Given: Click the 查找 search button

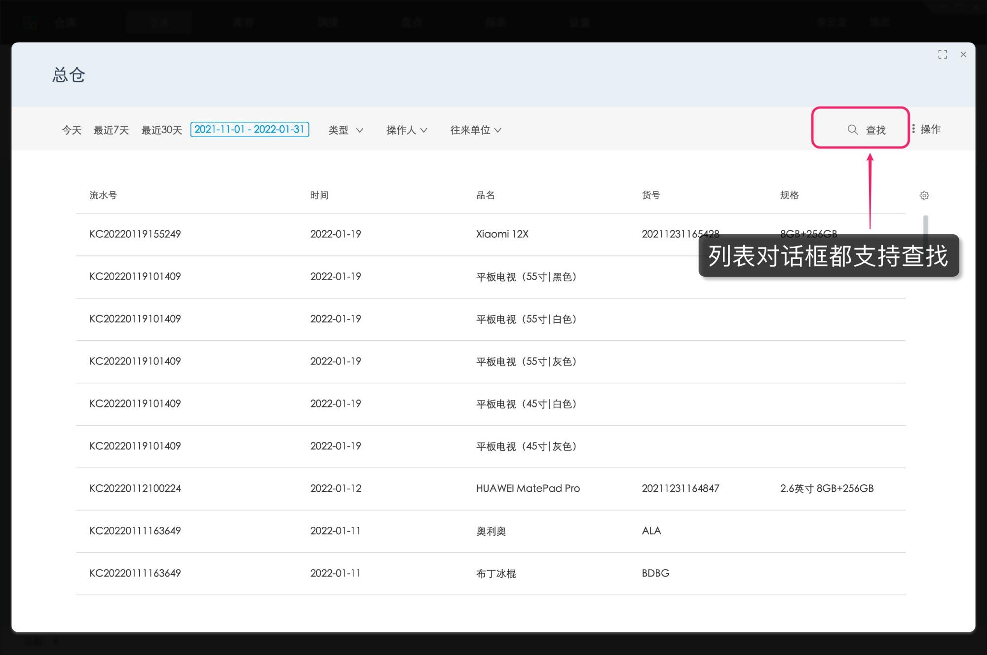Looking at the screenshot, I should [875, 130].
